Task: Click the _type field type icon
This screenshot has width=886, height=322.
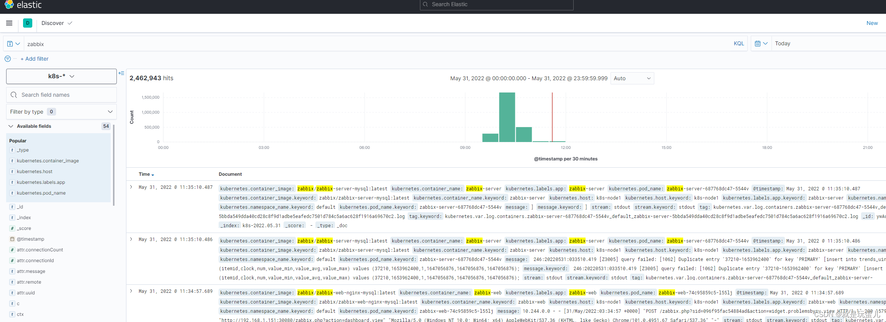Action: (x=12, y=150)
